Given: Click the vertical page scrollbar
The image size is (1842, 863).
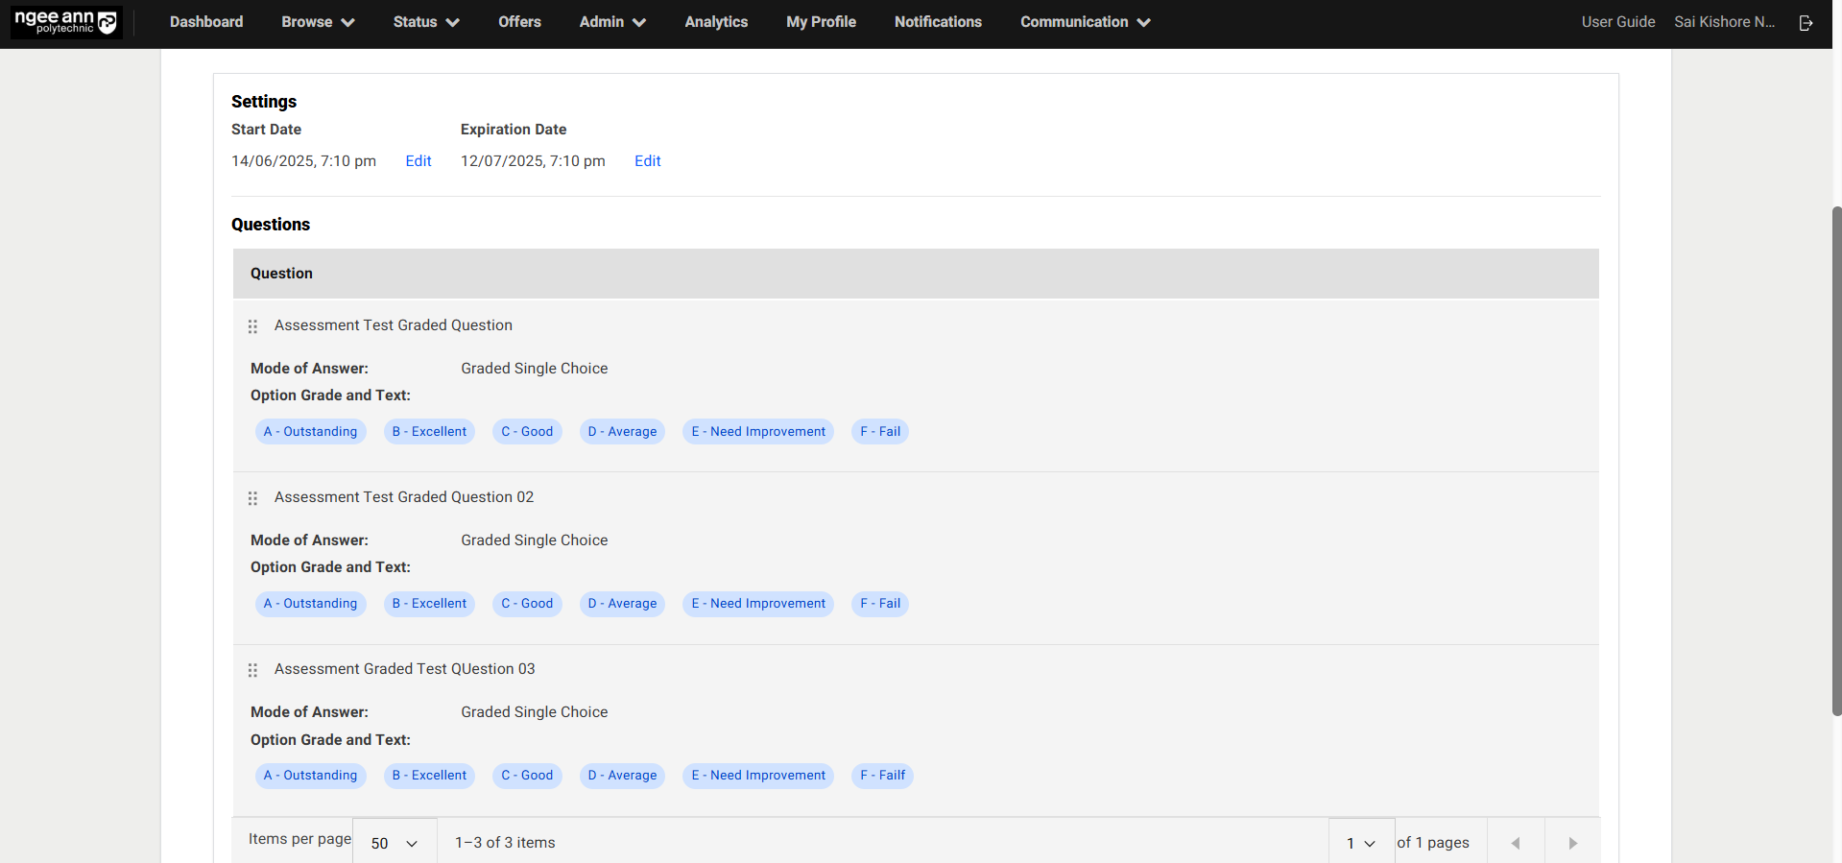Looking at the screenshot, I should coord(1836,461).
